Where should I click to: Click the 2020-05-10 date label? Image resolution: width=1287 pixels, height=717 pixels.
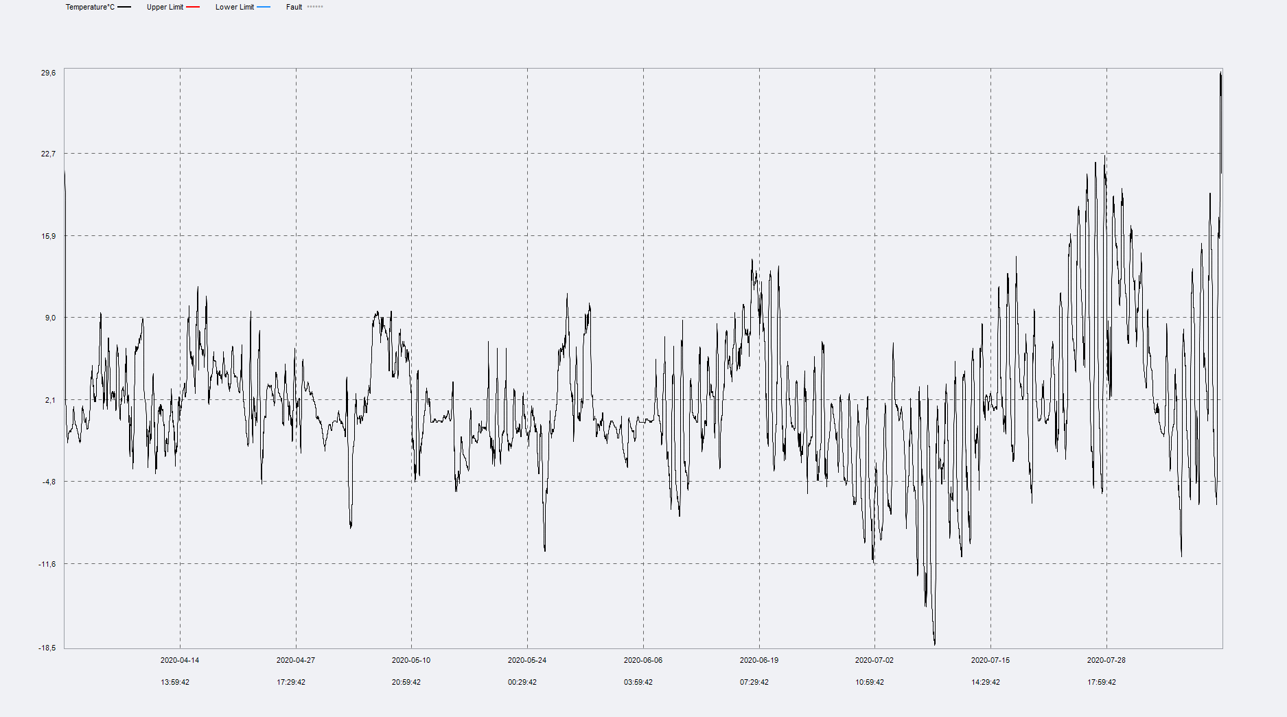(x=411, y=660)
